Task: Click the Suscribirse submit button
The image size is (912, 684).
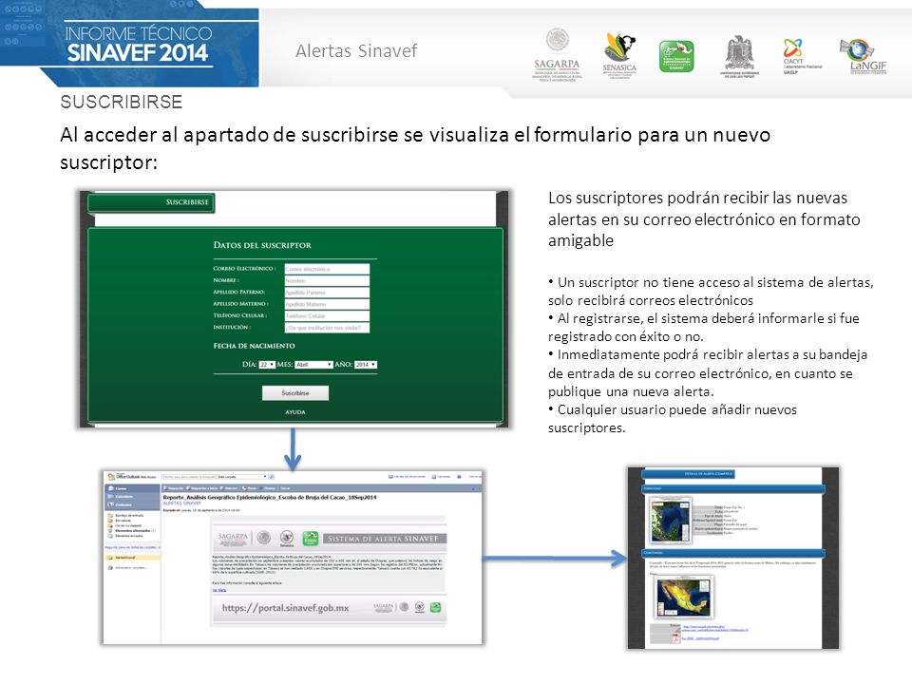Action: pos(294,393)
